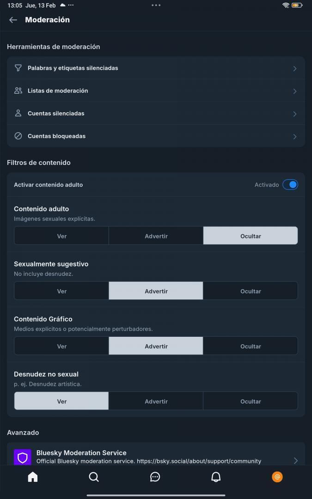Expand Bluesky Moderation Service chevron
This screenshot has height=499, width=312.
[295, 460]
